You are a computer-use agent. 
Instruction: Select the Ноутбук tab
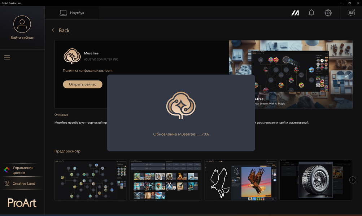(x=72, y=13)
